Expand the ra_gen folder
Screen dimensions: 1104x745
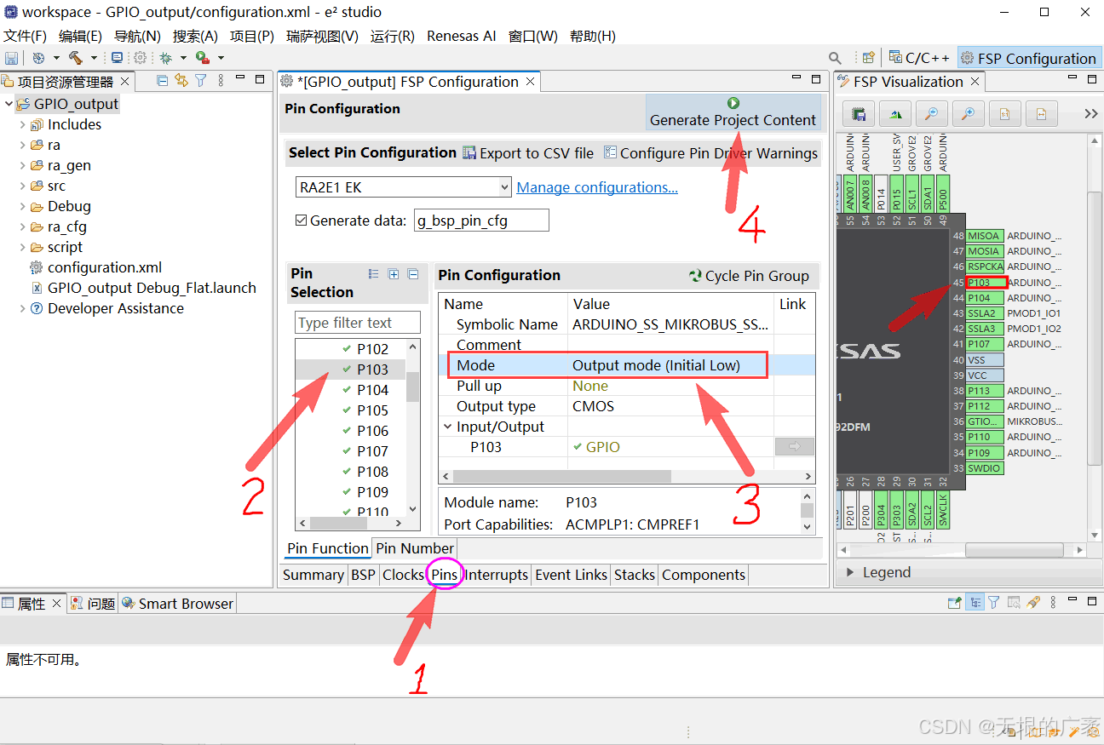tap(23, 165)
